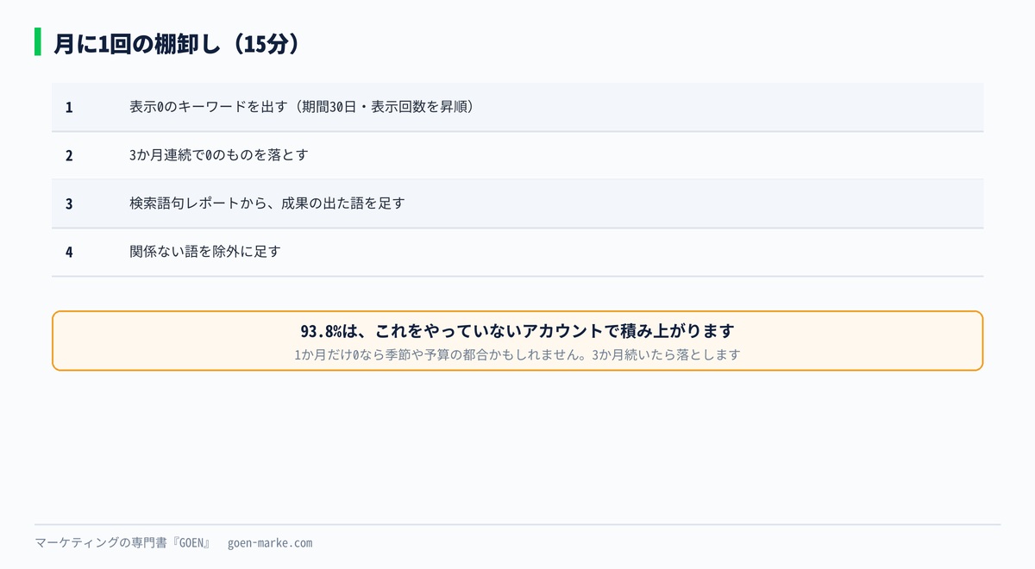Click the row text 3か月連続で0のものを落とす
The height and width of the screenshot is (569, 1035).
point(219,155)
